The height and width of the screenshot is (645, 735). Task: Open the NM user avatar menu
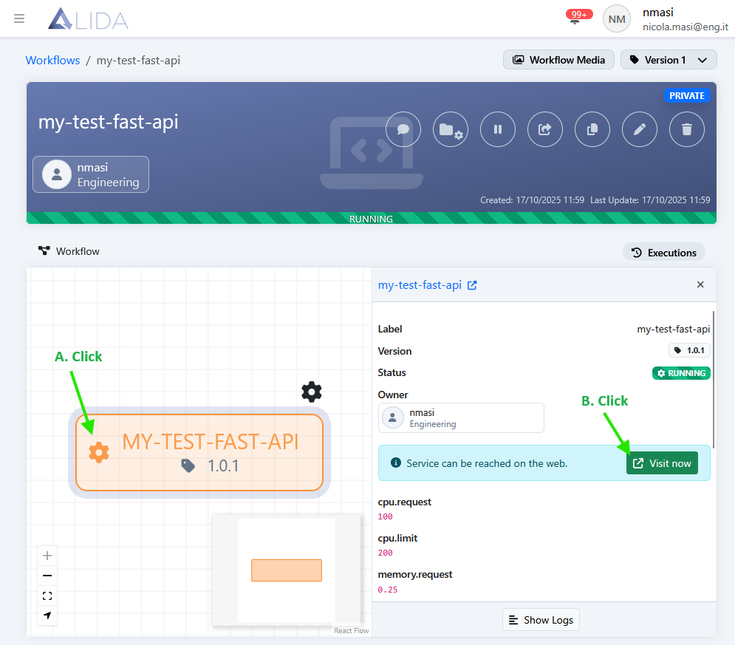616,18
